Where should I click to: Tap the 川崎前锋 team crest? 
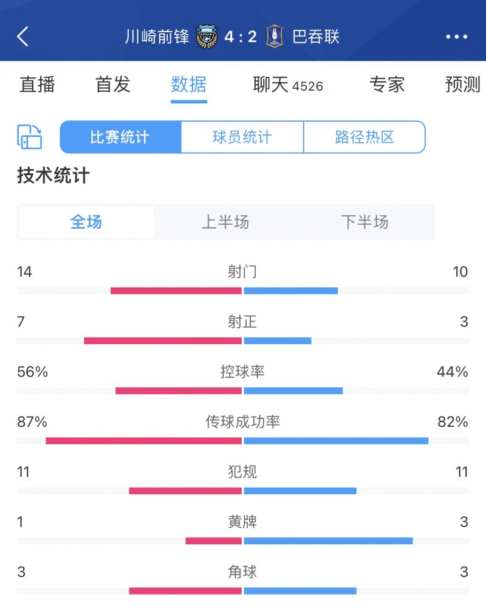[x=210, y=36]
